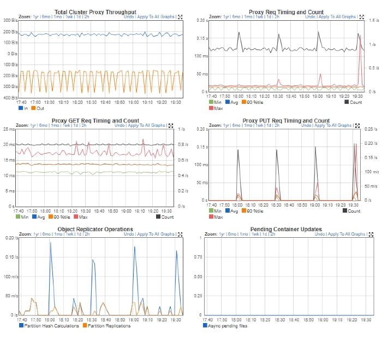The width and height of the screenshot is (382, 340).
Task: Click Undo on Pending Container Updates
Action: pos(320,234)
